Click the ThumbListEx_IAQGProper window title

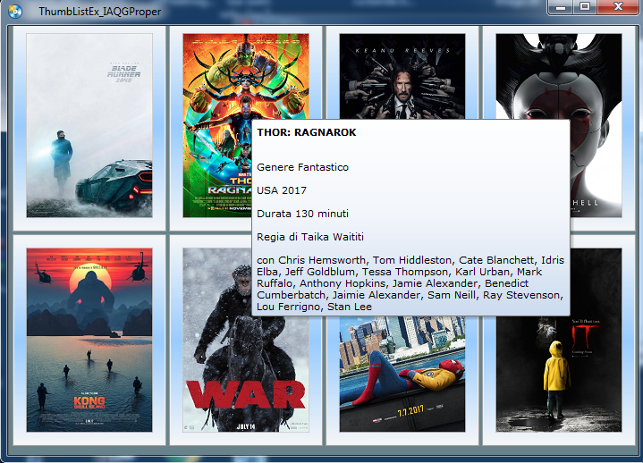pos(100,12)
